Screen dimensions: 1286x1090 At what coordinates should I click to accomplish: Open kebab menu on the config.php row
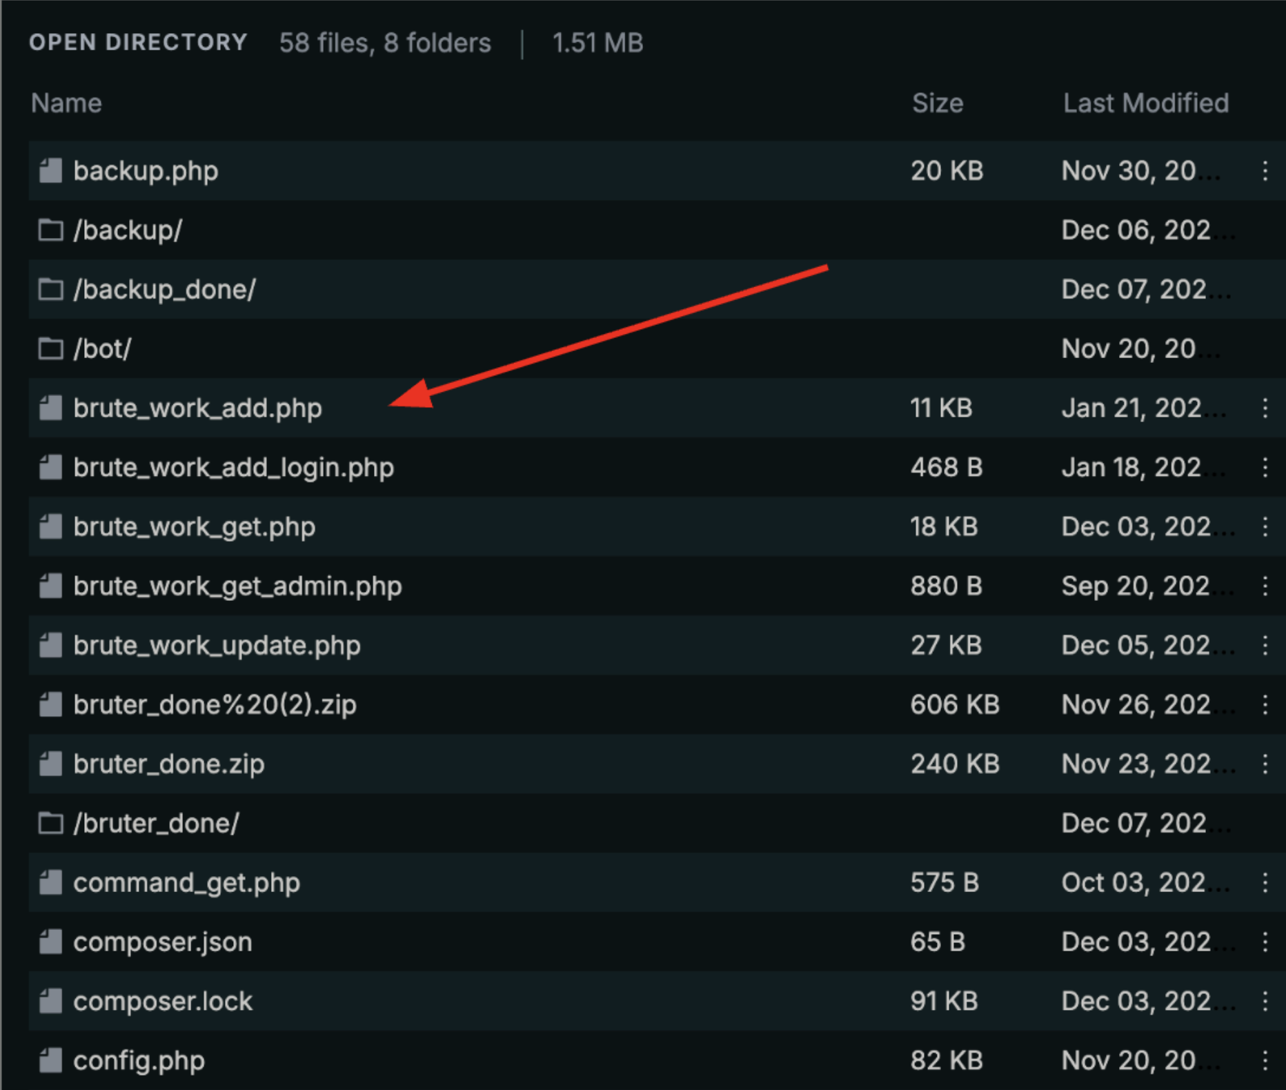click(x=1265, y=1060)
